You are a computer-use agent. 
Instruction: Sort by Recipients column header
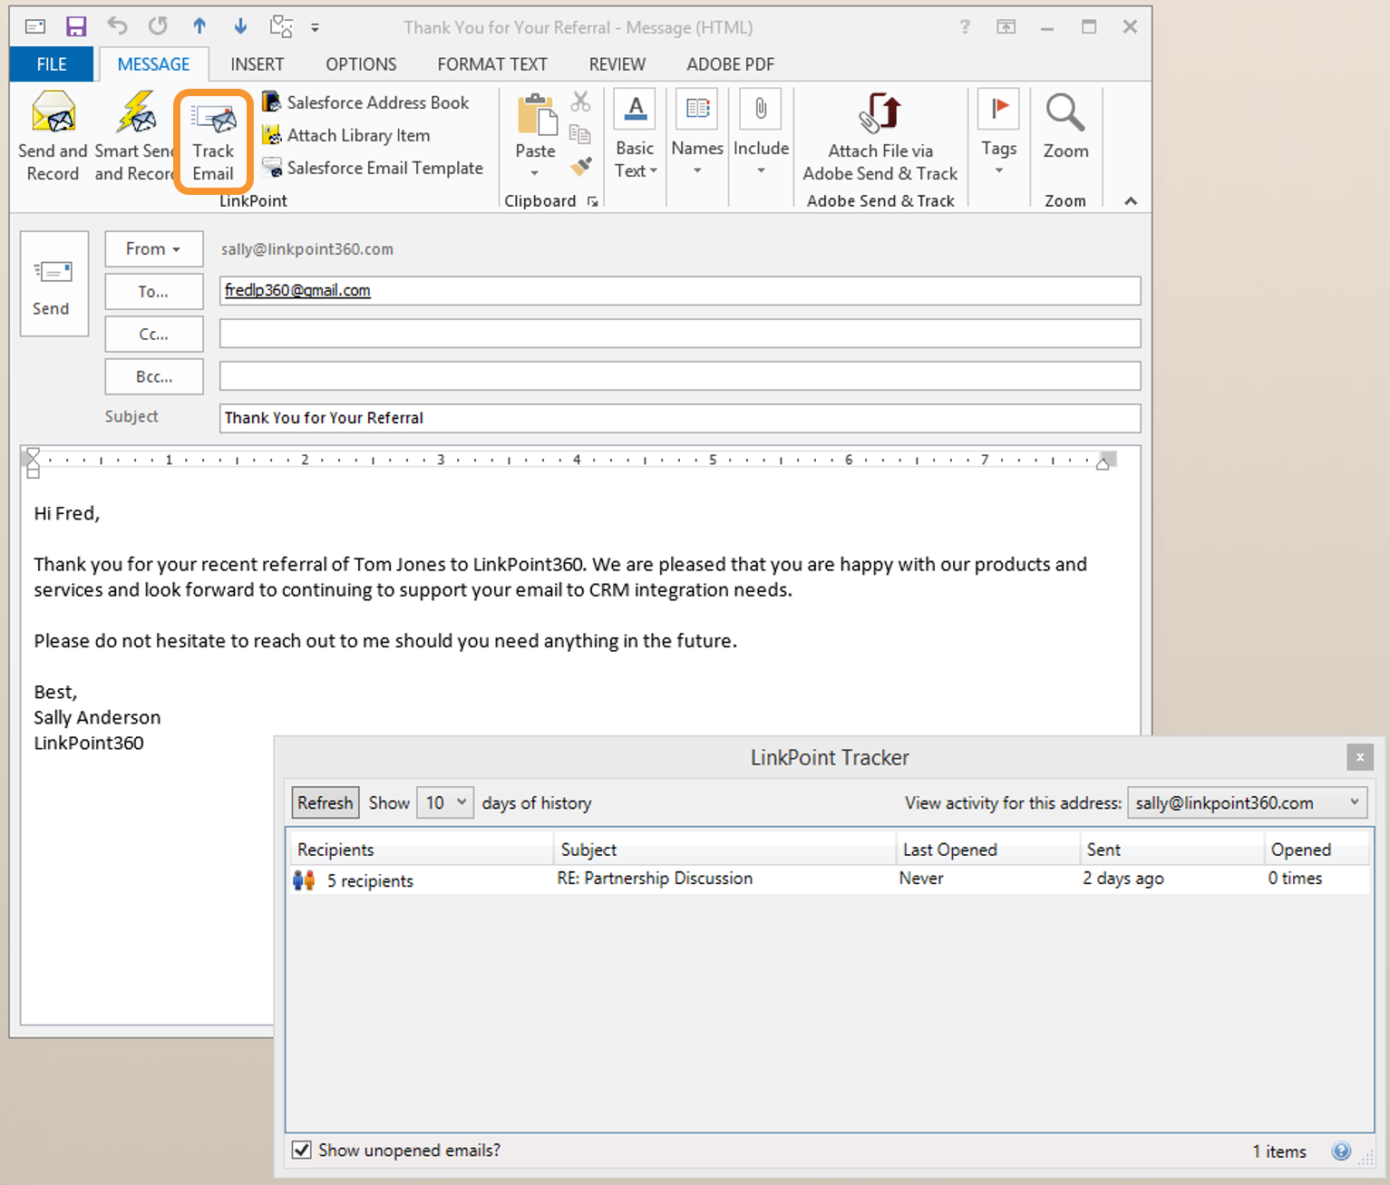point(421,850)
